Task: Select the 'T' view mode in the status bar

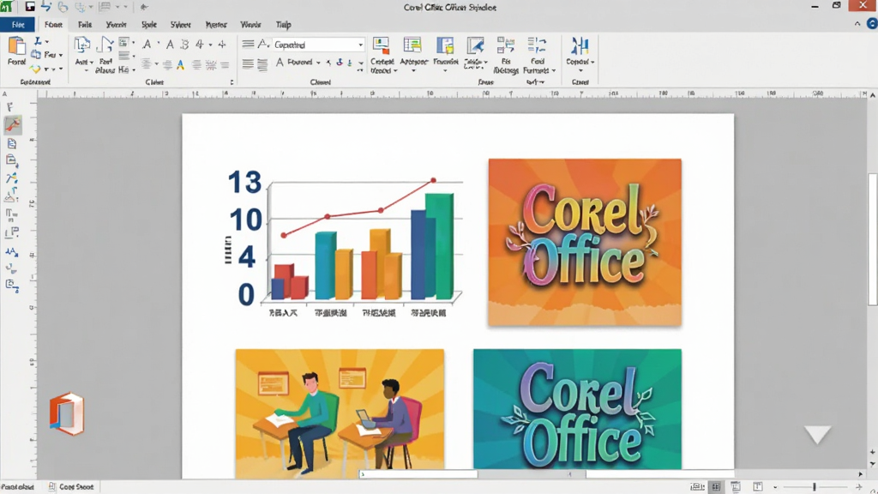Action: point(758,487)
